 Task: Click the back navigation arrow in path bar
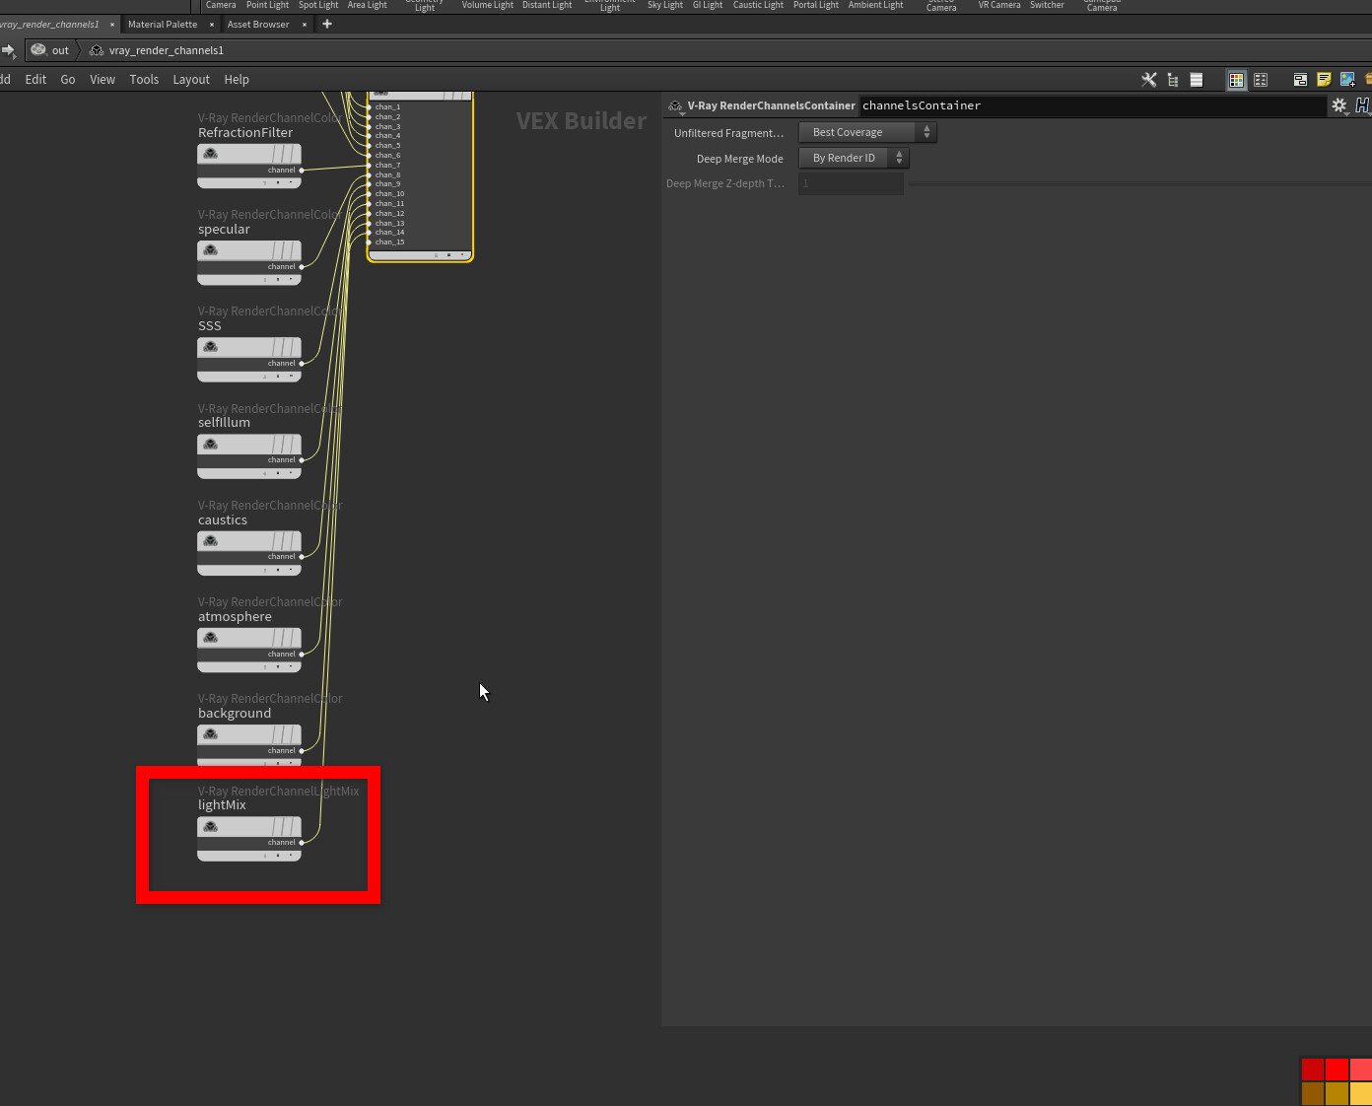tap(8, 50)
